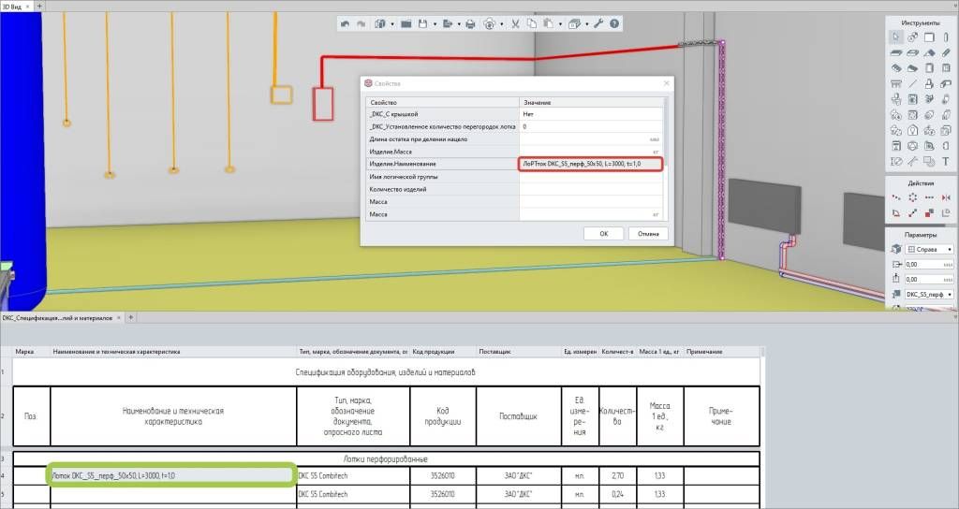The height and width of the screenshot is (509, 959).
Task: Switch to the DKC_Спецификация tab
Action: 57,318
